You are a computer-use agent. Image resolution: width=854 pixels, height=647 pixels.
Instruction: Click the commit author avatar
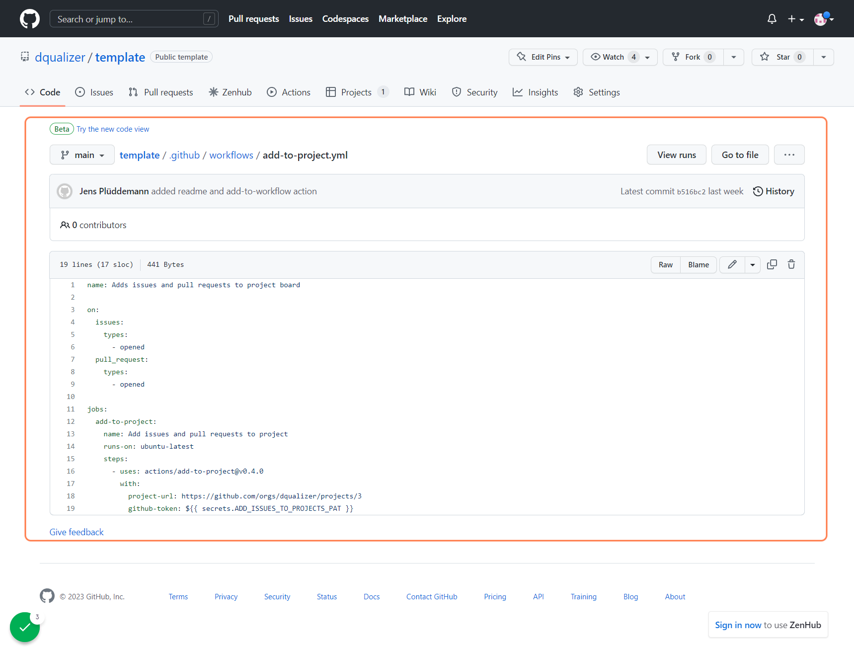tap(65, 191)
